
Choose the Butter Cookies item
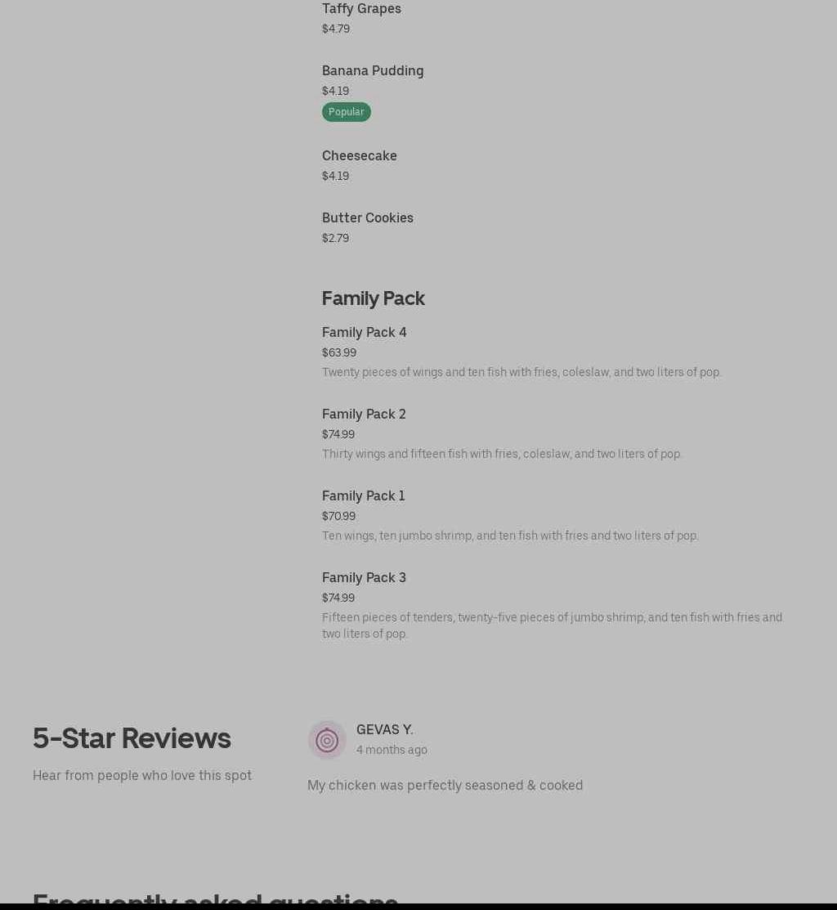pyautogui.click(x=367, y=218)
